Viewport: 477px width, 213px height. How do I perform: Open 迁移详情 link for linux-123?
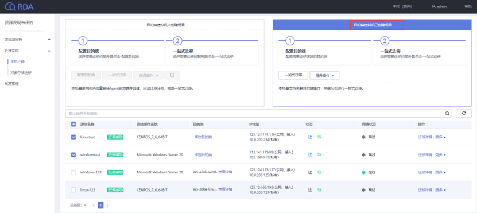[425, 190]
